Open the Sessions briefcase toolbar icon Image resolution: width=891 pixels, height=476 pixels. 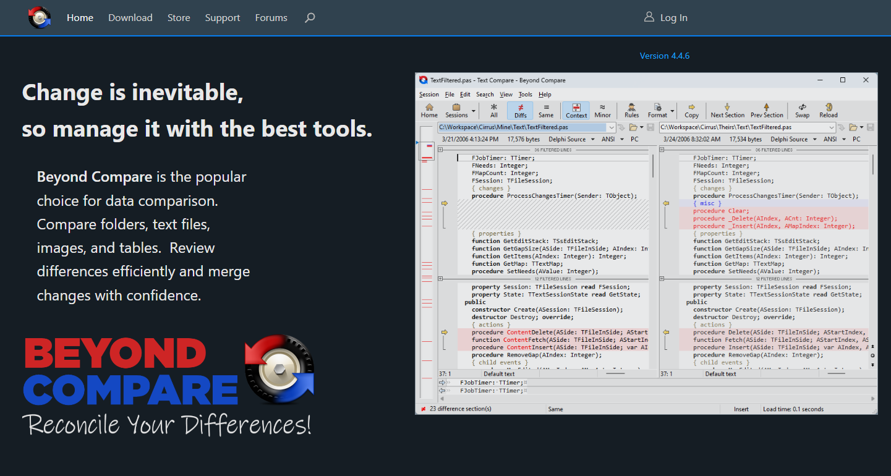(456, 111)
